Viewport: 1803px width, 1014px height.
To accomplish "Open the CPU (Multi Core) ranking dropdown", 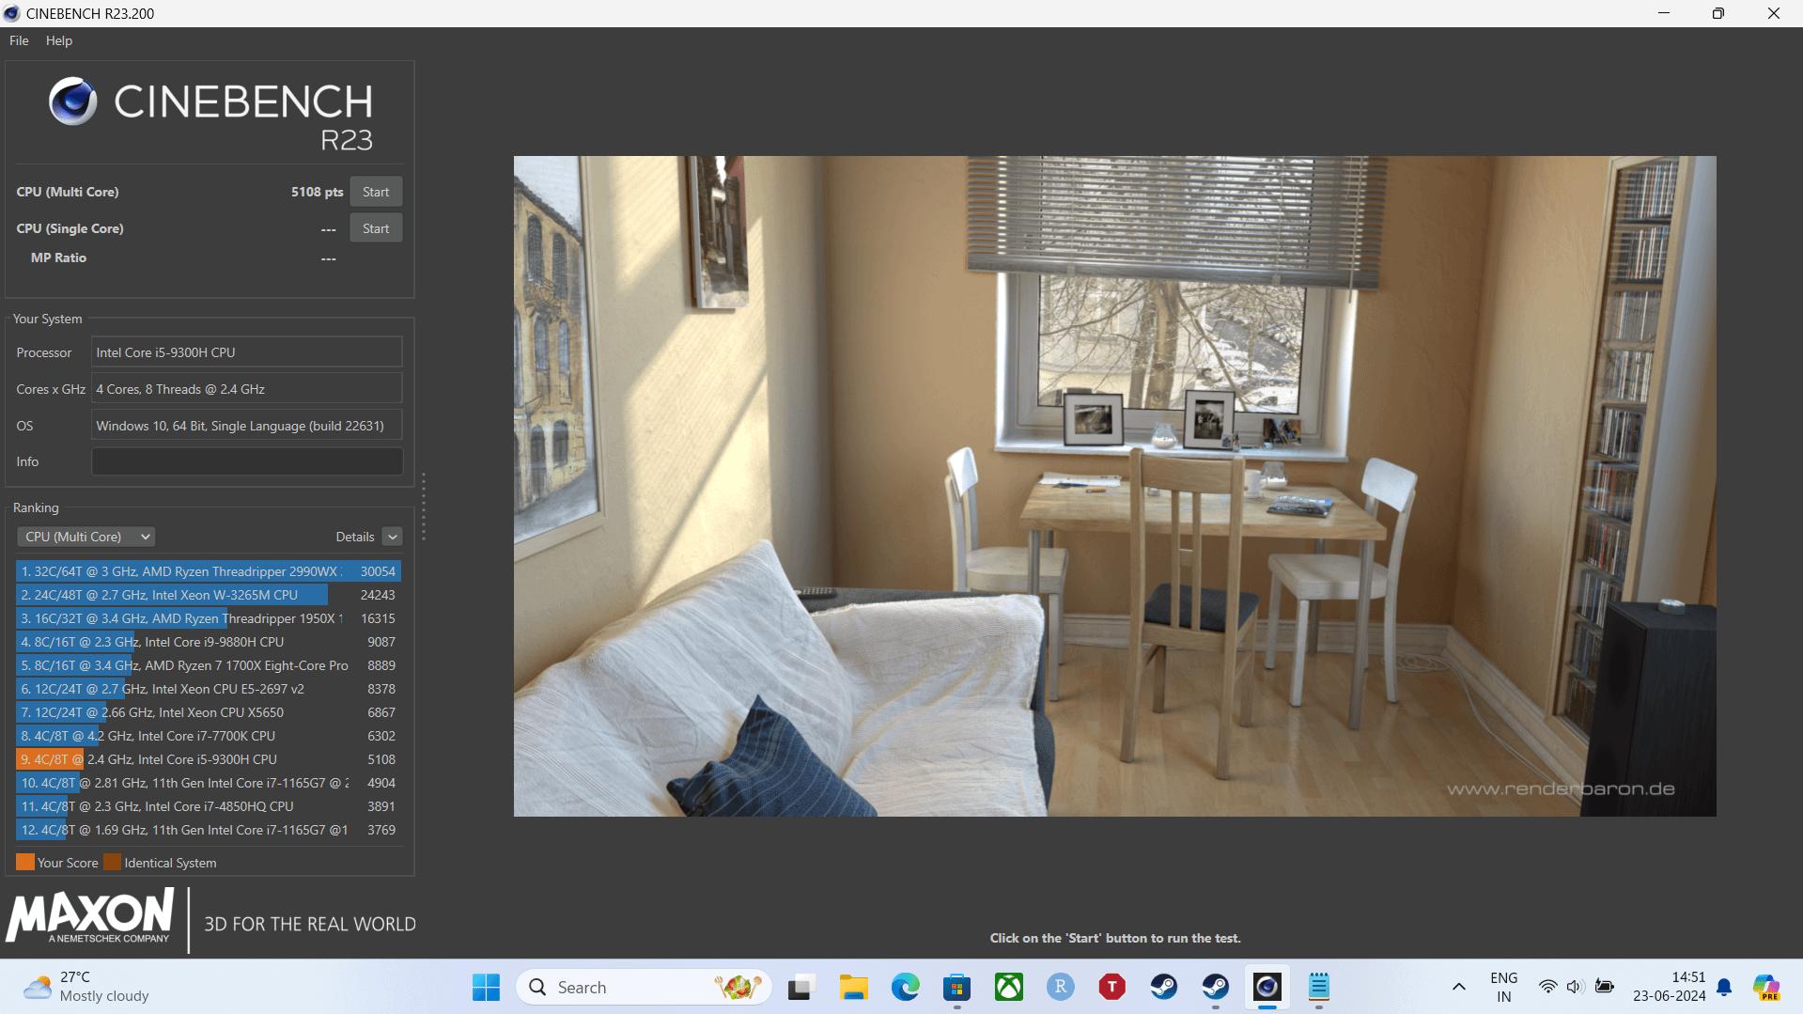I will 86,537.
